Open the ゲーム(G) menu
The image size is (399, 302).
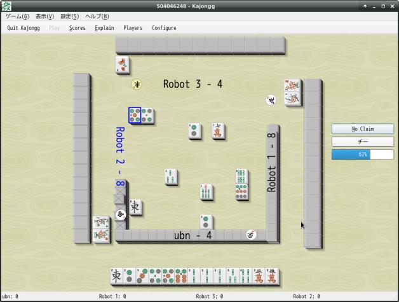point(17,17)
